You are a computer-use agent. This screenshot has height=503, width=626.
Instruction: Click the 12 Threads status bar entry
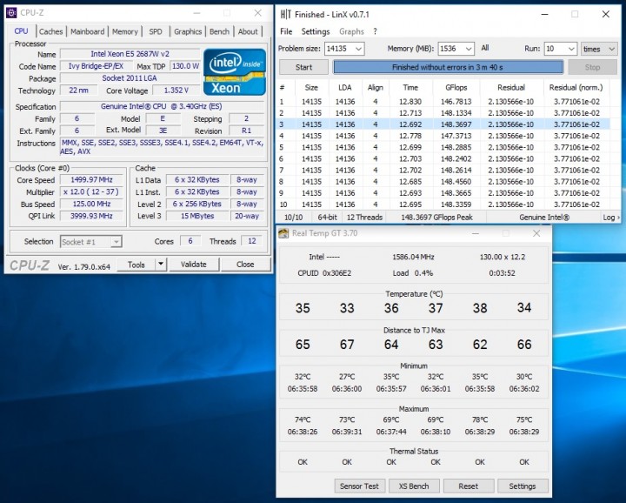point(364,218)
